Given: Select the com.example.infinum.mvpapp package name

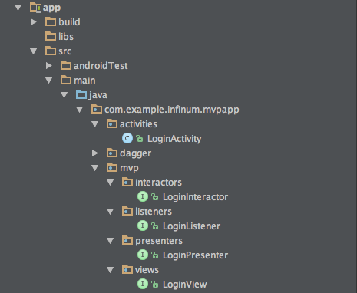Looking at the screenshot, I should point(172,110).
